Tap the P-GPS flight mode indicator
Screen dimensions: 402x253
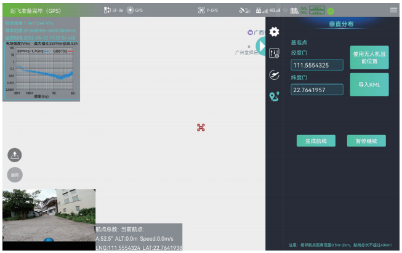point(209,10)
